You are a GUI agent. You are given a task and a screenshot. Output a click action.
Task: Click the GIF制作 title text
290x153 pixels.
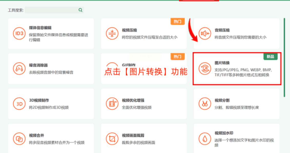(129, 65)
